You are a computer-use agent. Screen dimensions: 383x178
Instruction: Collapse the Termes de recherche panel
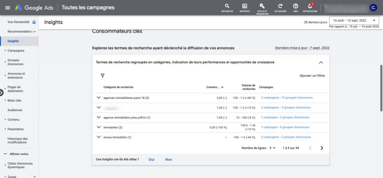[321, 62]
